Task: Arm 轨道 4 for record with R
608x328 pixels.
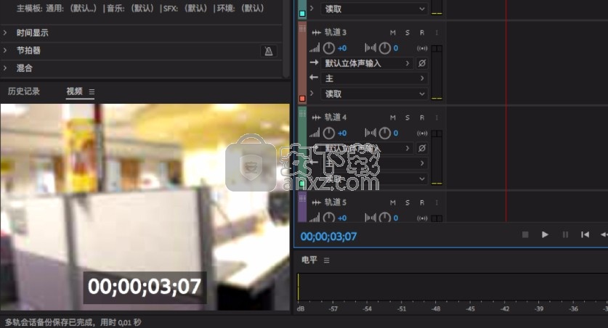Action: point(422,118)
